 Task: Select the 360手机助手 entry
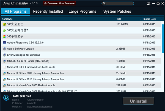(15, 36)
